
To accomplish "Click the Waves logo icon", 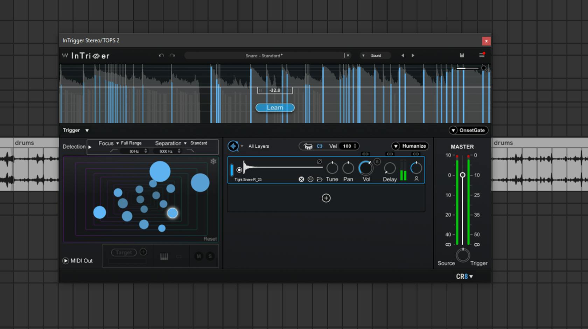I will click(x=65, y=55).
